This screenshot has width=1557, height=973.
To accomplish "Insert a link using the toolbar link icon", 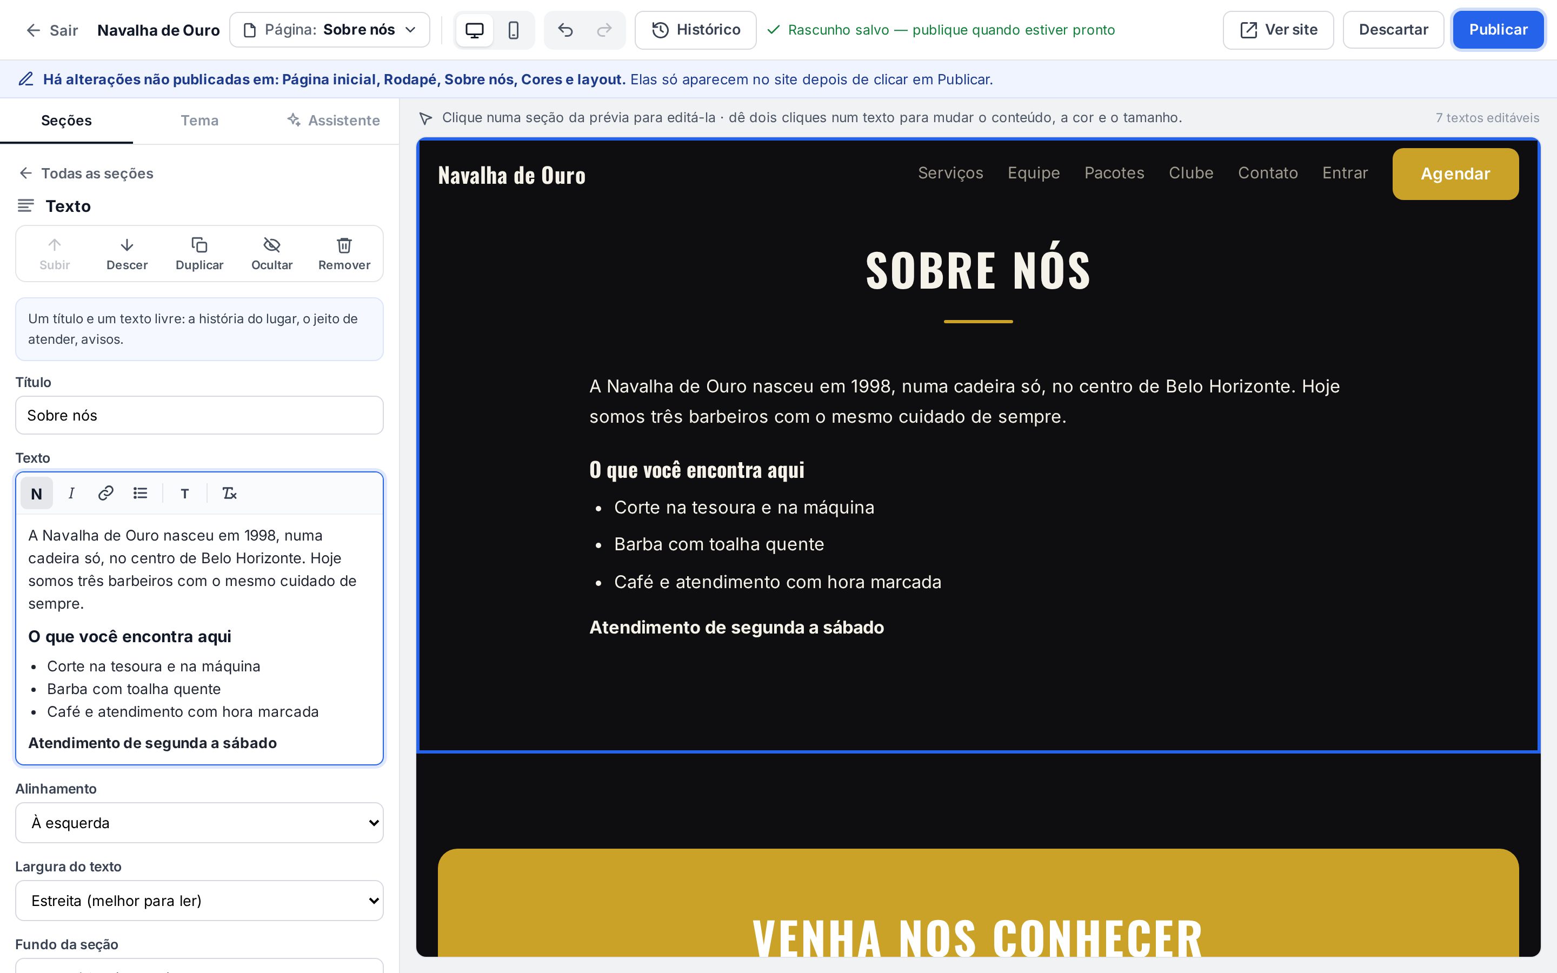I will coord(105,494).
